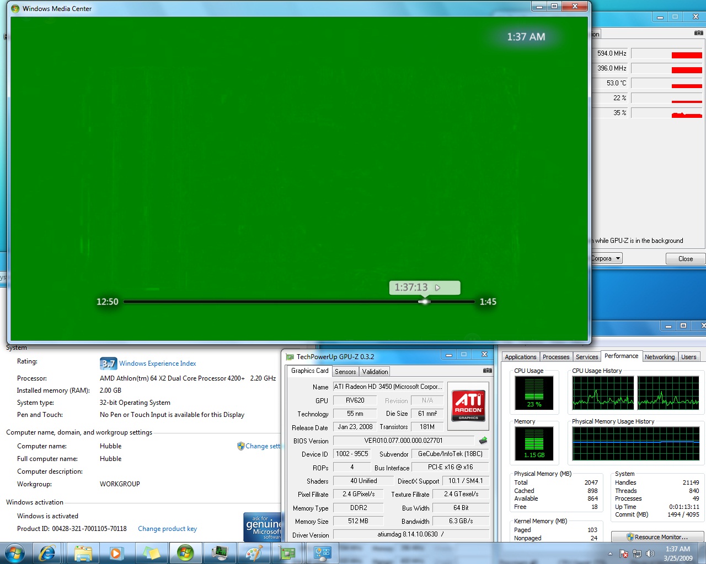The image size is (706, 564).
Task: Click the Media Center seek bar handle
Action: point(424,302)
